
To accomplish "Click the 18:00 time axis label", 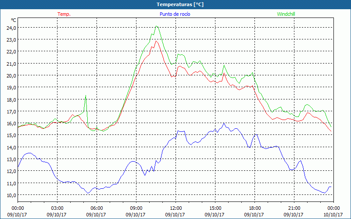I will tap(255, 208).
